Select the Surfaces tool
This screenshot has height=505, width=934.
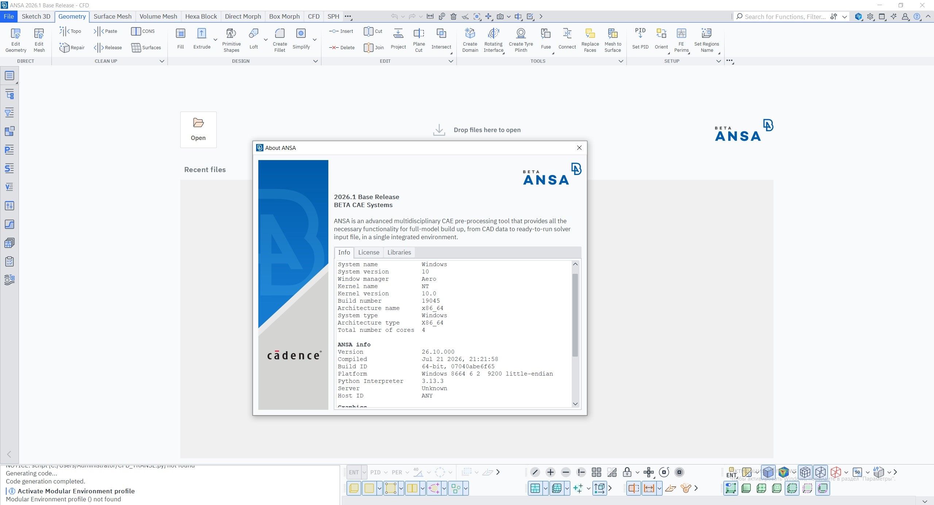pos(146,47)
